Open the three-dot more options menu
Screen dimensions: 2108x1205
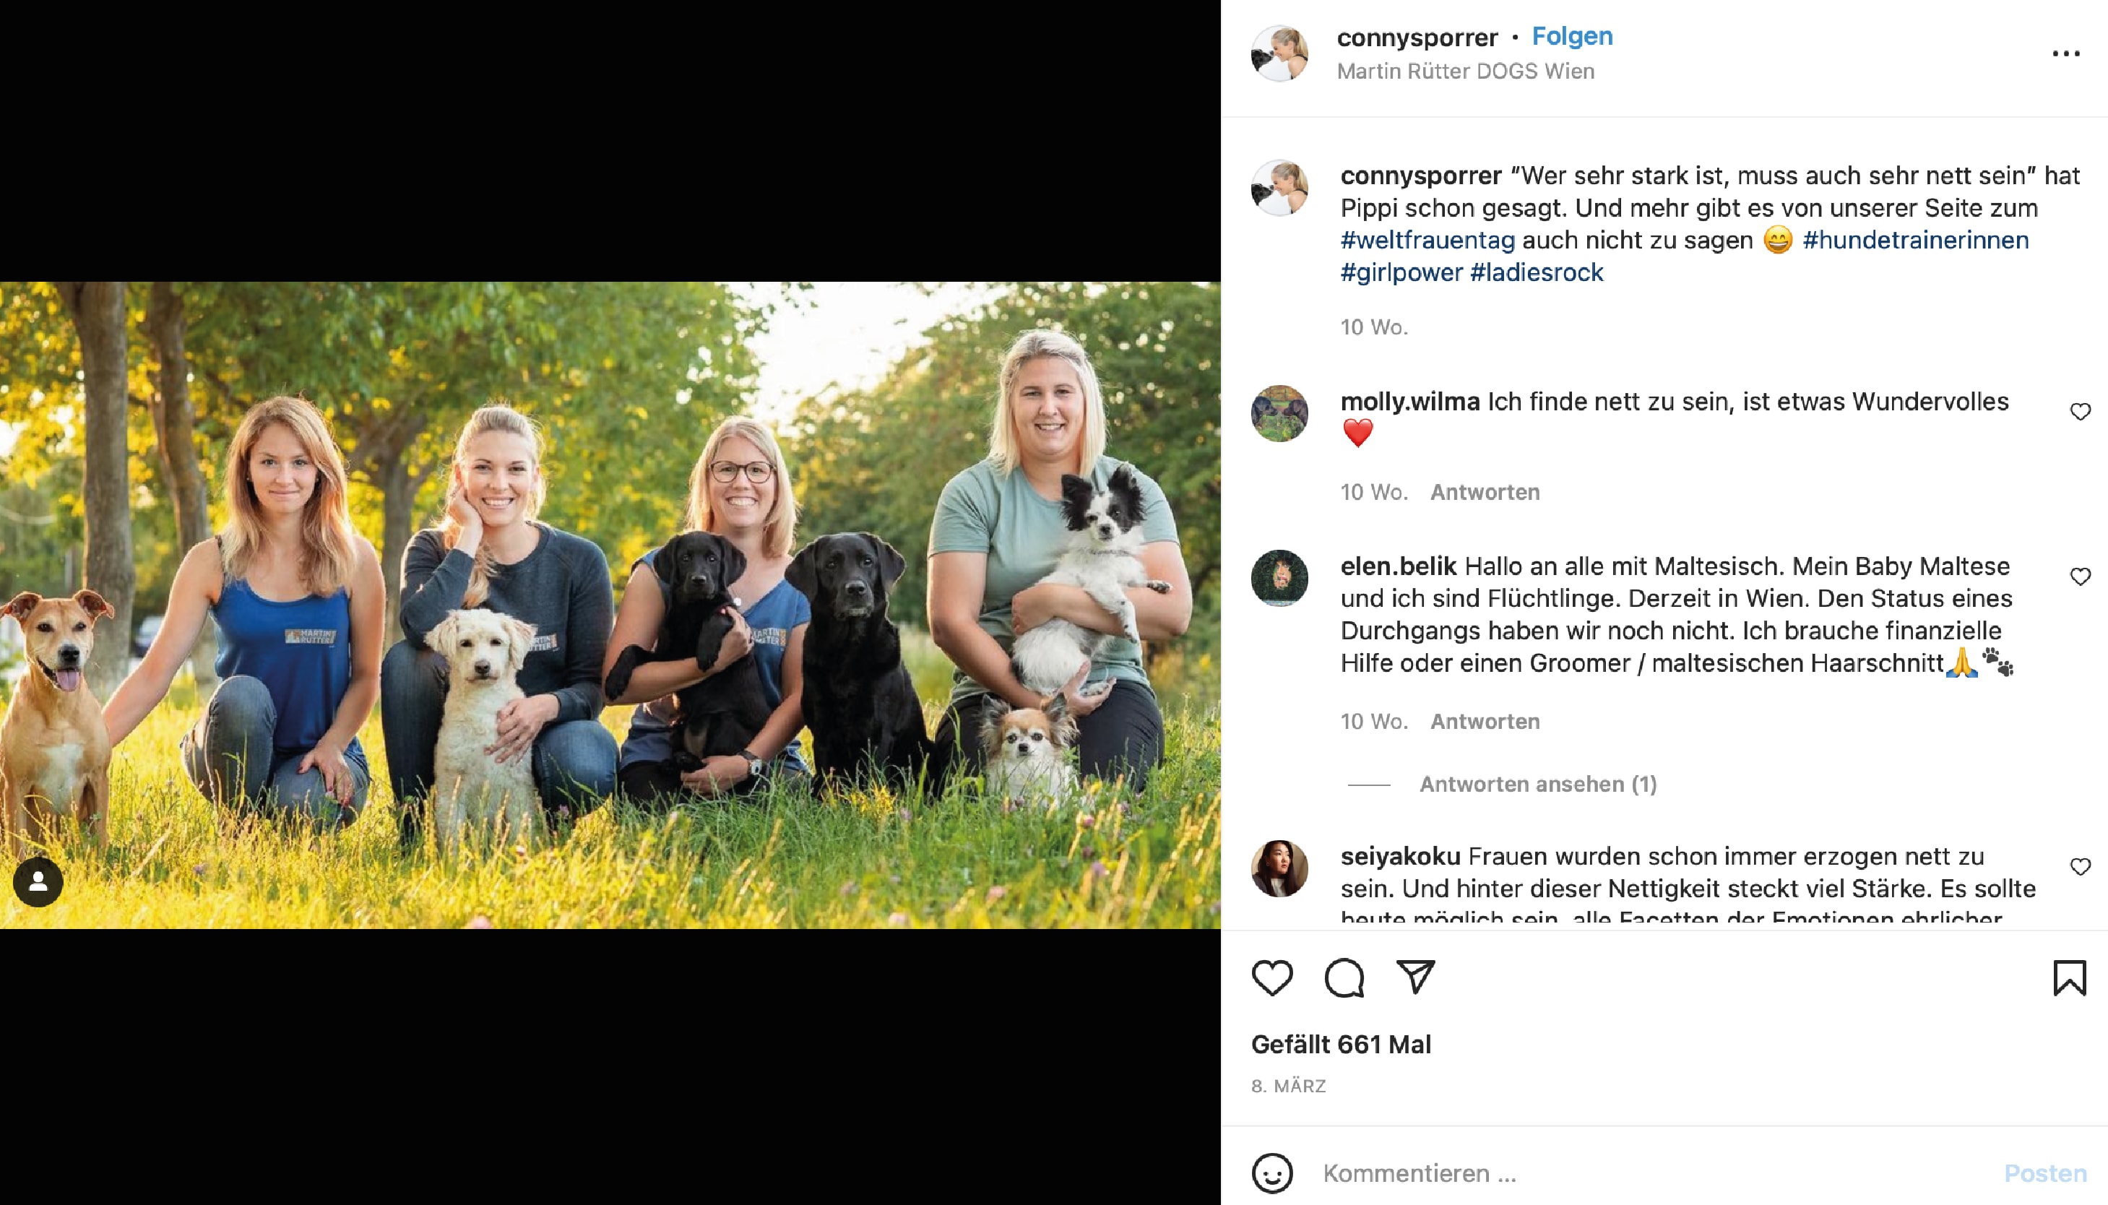[x=2066, y=53]
